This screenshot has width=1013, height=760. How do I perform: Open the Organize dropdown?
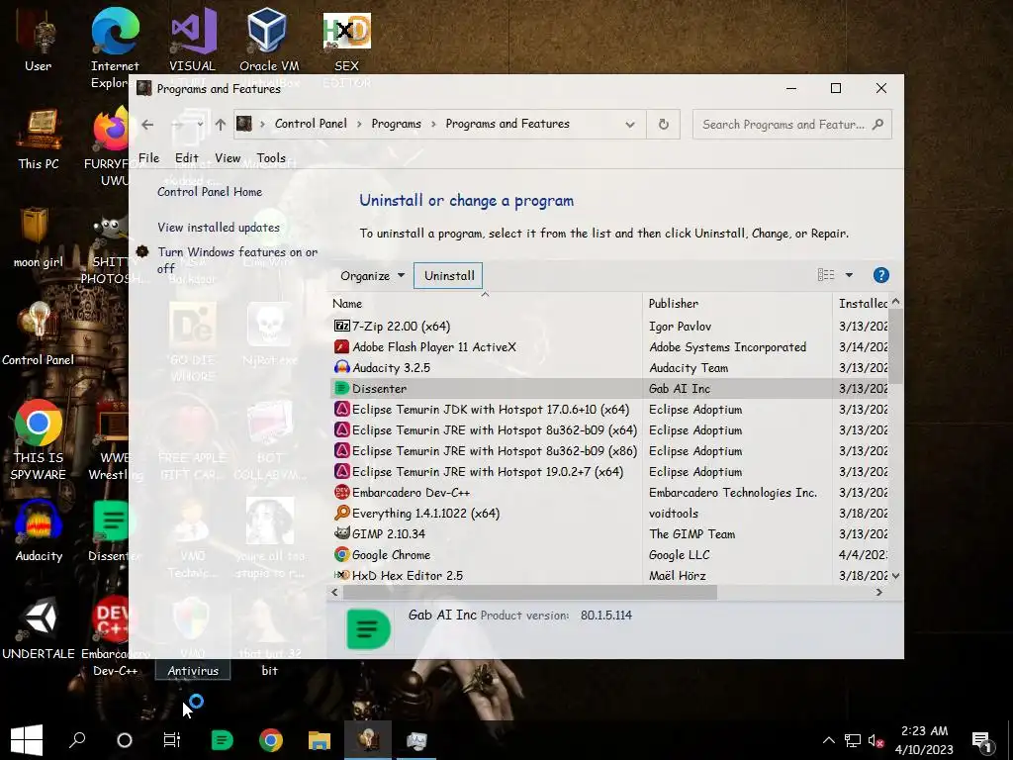pos(372,276)
